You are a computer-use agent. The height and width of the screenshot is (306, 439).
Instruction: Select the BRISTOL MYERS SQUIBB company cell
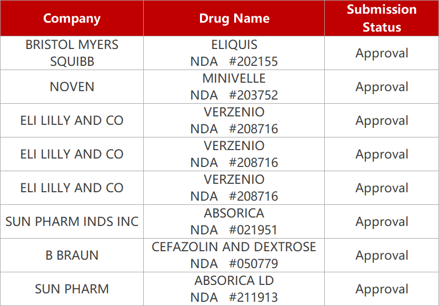coord(72,53)
